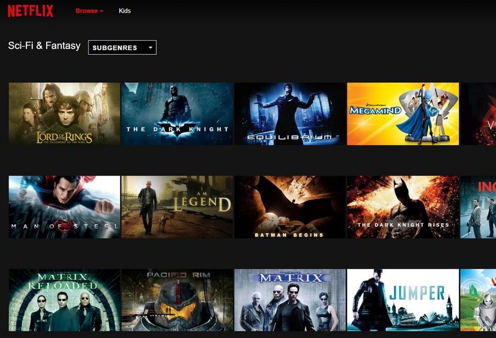496x338 pixels.
Task: Open the Batman Begins title card
Action: [x=290, y=207]
